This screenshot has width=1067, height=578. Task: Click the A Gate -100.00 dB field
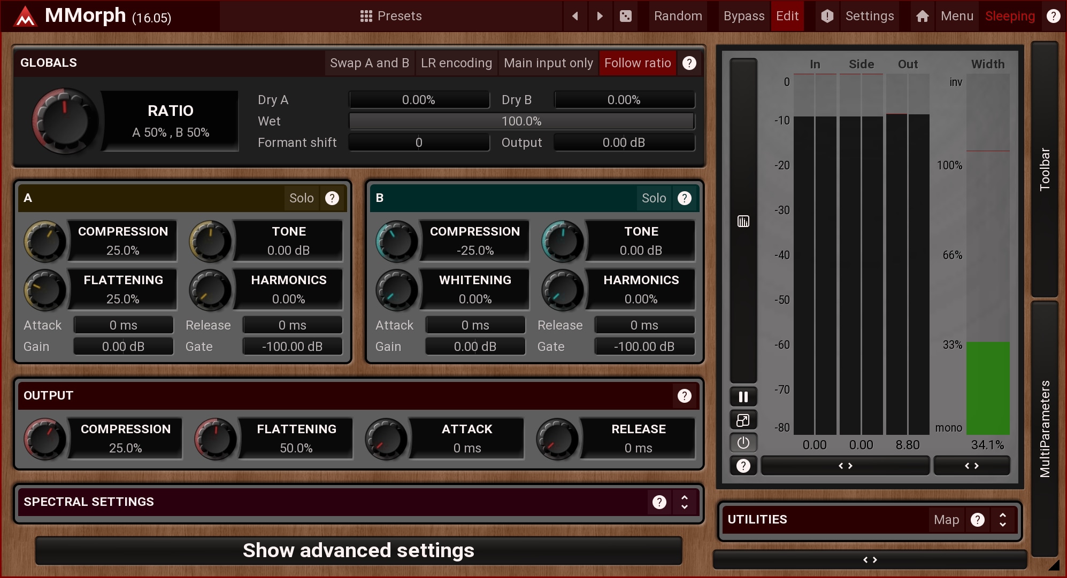[293, 347]
